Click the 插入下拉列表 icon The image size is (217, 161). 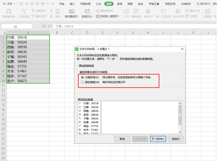click(x=163, y=11)
